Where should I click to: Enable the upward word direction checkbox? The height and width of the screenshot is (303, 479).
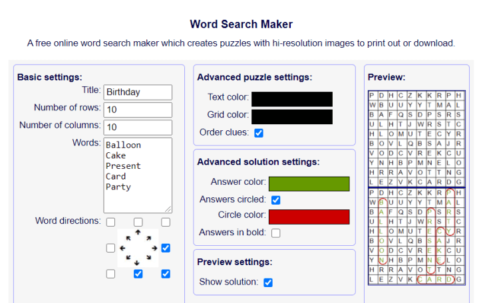[138, 222]
